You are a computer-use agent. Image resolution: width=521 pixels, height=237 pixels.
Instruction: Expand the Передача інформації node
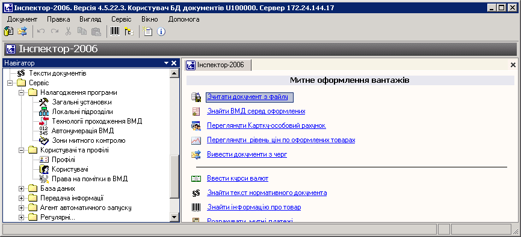click(21, 198)
